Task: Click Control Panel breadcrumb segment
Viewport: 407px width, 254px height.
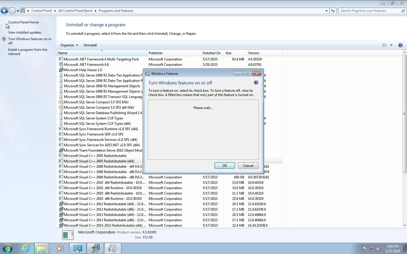Action: pyautogui.click(x=42, y=11)
